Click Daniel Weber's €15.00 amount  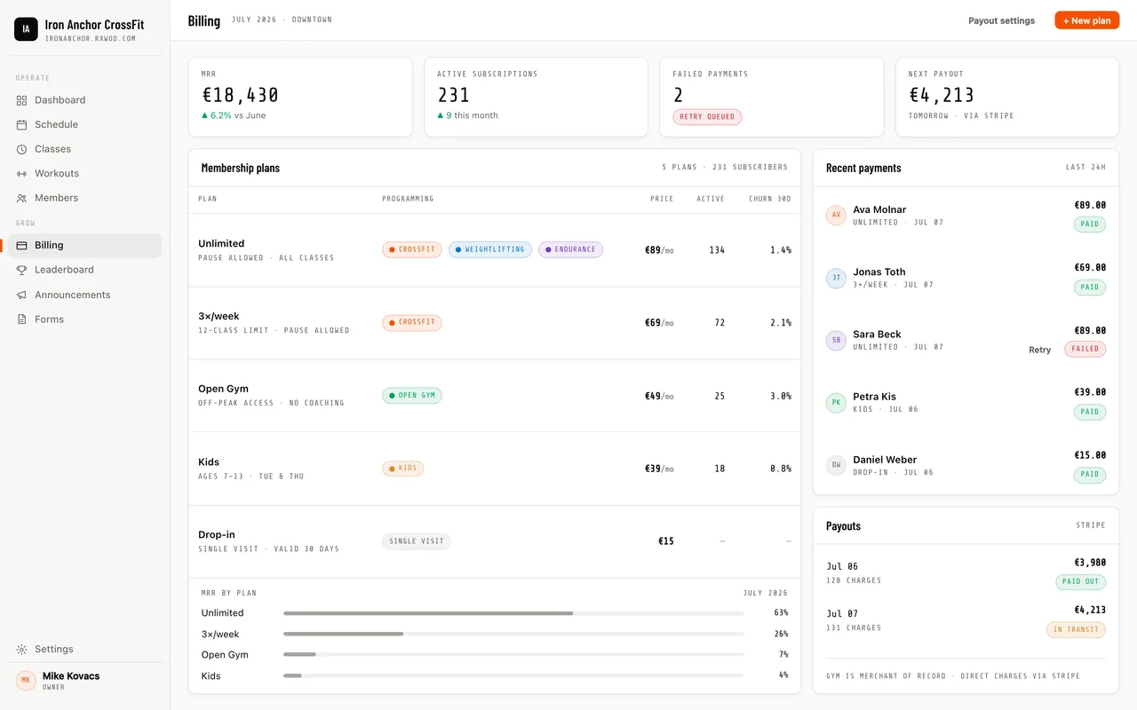tap(1090, 455)
